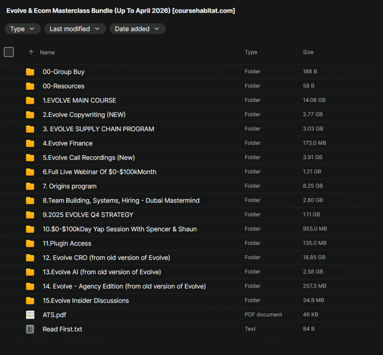Open the 00-Group Buy folder icon

pos(30,71)
